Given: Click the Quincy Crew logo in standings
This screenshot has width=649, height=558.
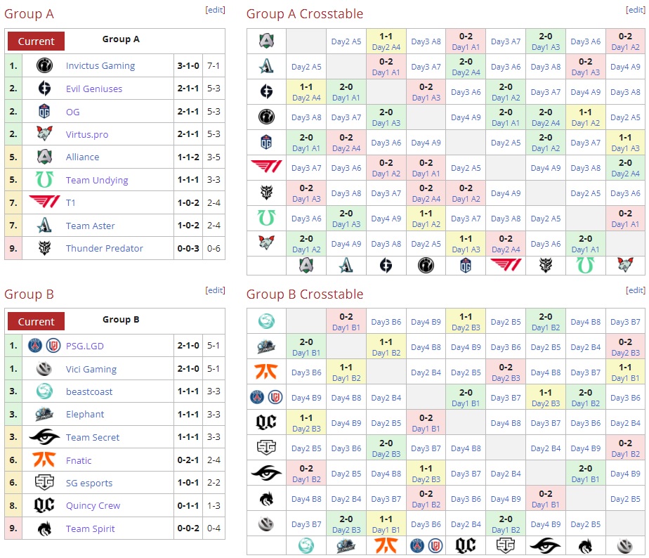Looking at the screenshot, I should tap(44, 505).
